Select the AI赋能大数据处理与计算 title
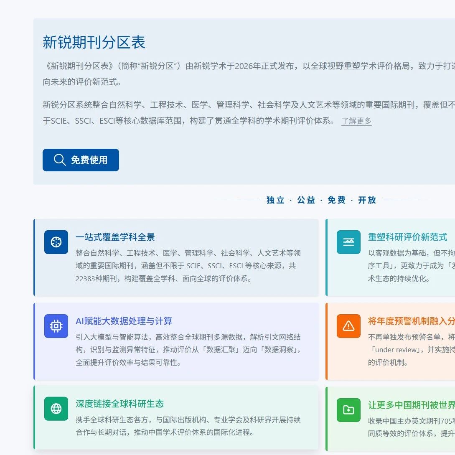The height and width of the screenshot is (455, 455). pos(124,321)
